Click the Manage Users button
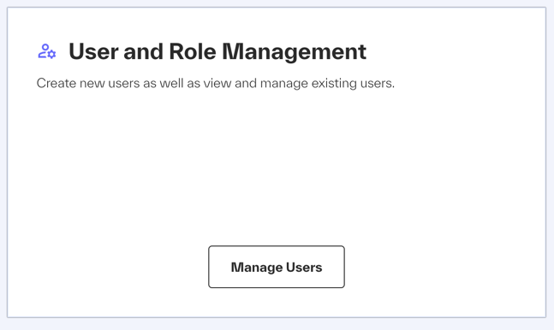This screenshot has height=330, width=554. [277, 267]
